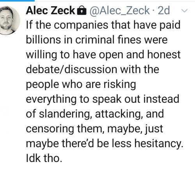
Task: Click the closing 'Idk tho.' line
Action: [44, 158]
